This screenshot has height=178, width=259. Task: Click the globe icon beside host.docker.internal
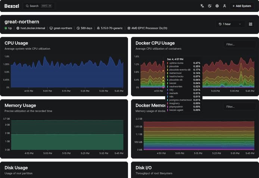coord(18,28)
